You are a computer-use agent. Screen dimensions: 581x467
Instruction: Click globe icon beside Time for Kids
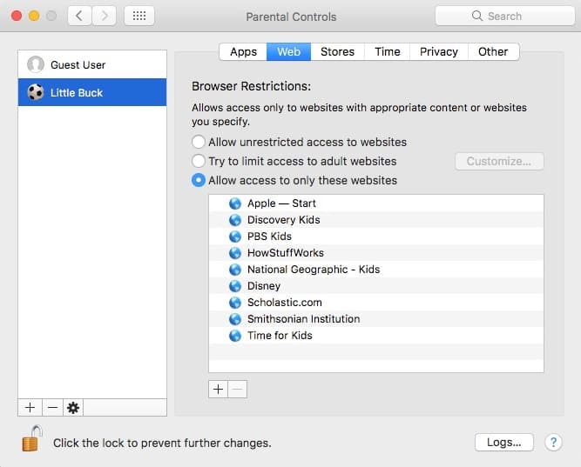point(235,336)
